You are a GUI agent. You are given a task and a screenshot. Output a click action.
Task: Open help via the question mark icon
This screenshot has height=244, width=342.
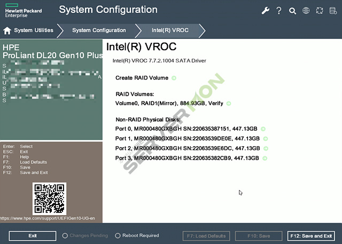click(x=279, y=11)
